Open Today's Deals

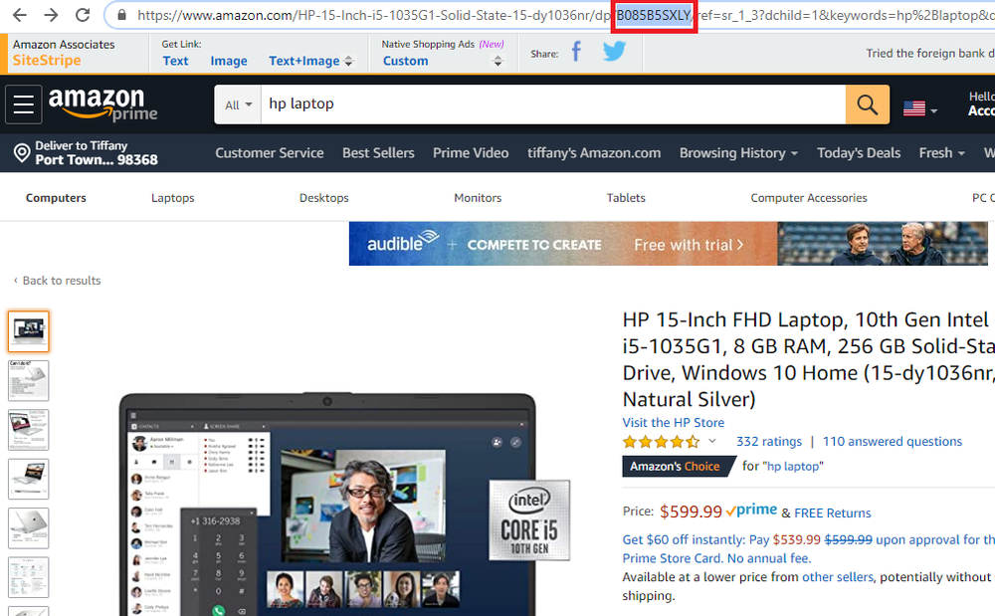[859, 153]
